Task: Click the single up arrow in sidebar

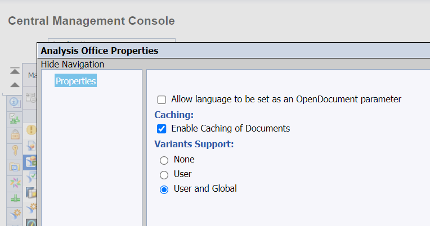Action: coord(15,85)
